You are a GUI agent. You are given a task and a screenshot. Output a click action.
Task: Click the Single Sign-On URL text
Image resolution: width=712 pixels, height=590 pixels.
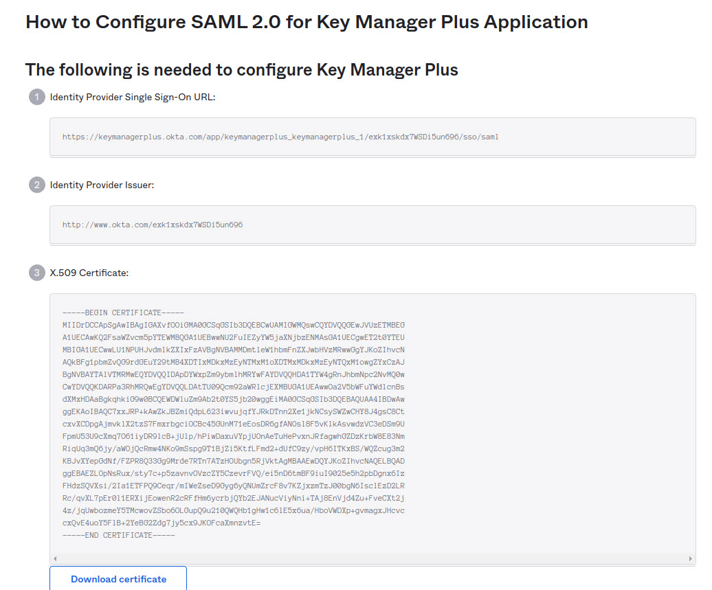280,137
